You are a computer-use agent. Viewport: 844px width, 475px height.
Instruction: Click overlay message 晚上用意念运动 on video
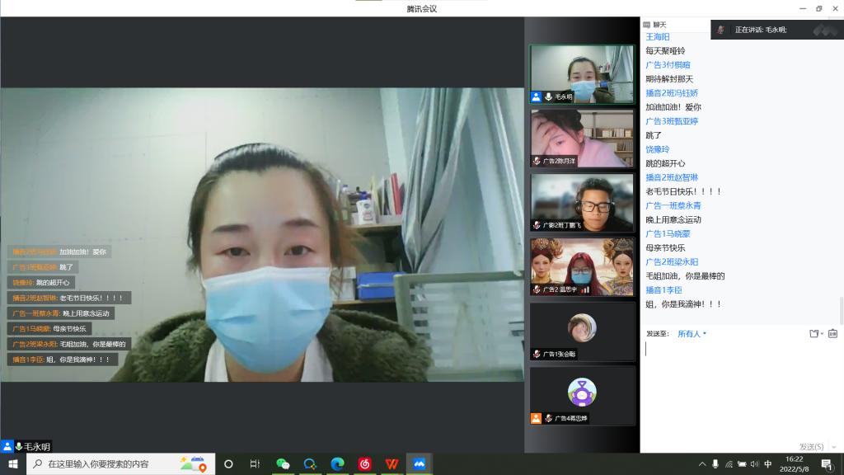(x=85, y=313)
